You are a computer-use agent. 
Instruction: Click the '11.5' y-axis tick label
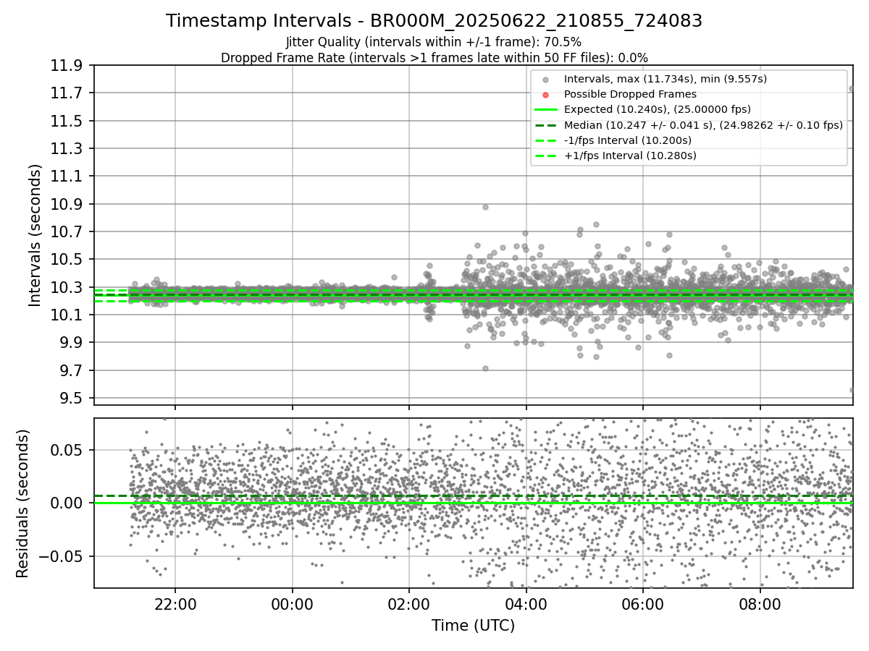[65, 121]
